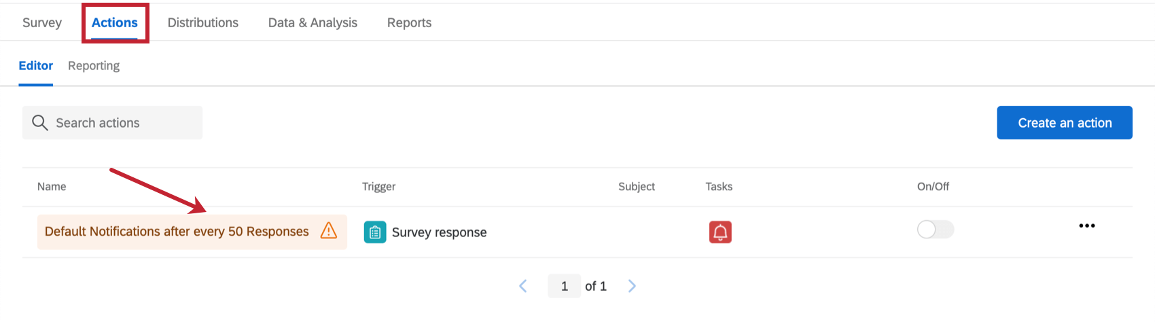Open the Data & Analysis tab
This screenshot has width=1155, height=322.
[313, 22]
